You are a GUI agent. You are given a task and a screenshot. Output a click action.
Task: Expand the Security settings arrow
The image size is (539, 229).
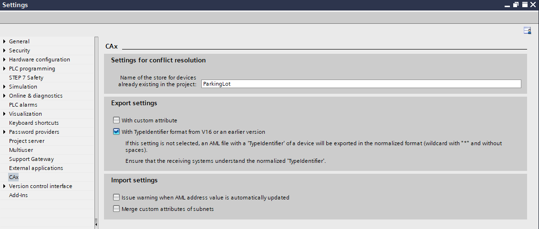tap(4, 50)
